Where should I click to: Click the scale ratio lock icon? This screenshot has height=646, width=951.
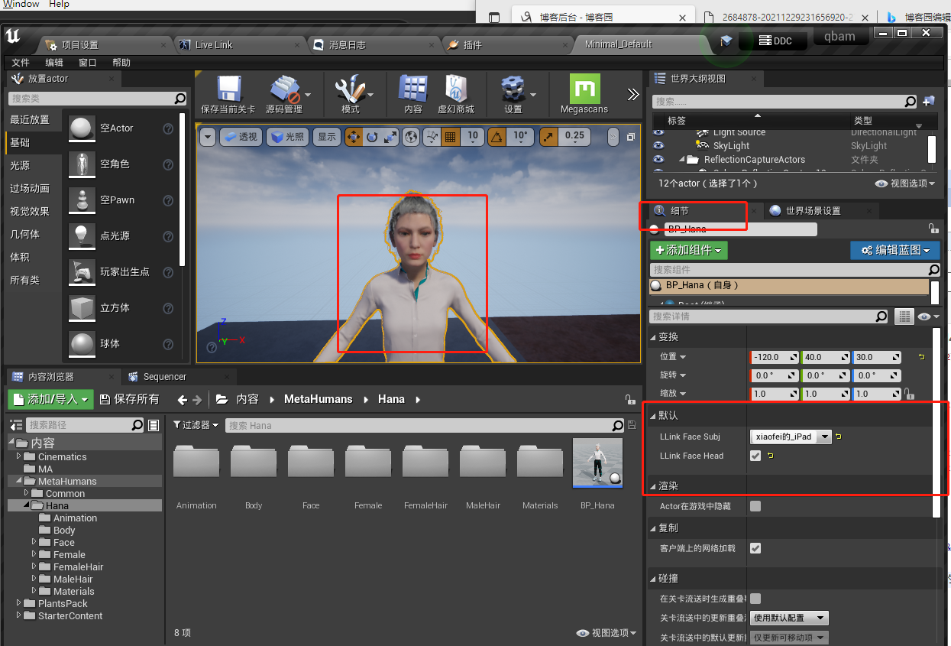click(908, 394)
